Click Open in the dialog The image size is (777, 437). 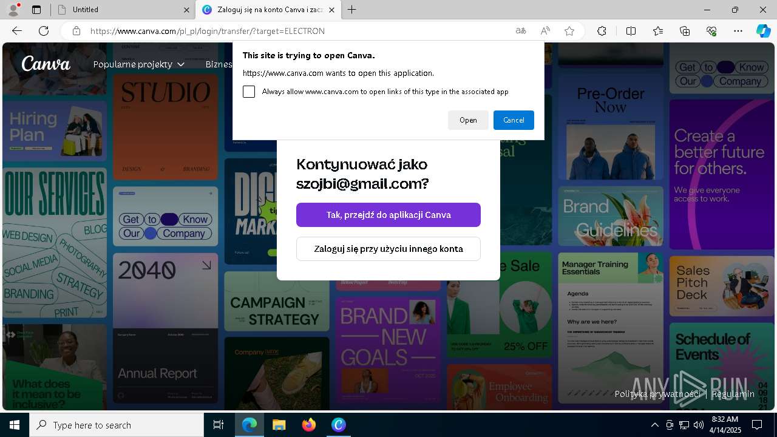pyautogui.click(x=468, y=120)
